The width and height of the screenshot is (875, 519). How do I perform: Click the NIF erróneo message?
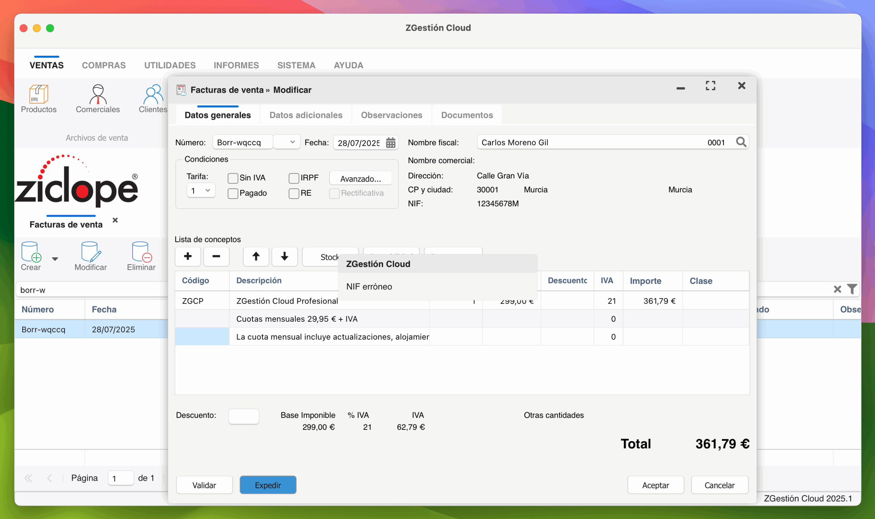pyautogui.click(x=369, y=287)
